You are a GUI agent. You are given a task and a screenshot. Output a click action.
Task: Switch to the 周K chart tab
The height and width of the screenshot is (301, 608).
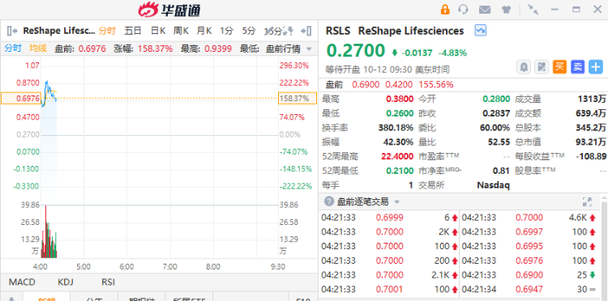pyautogui.click(x=181, y=31)
